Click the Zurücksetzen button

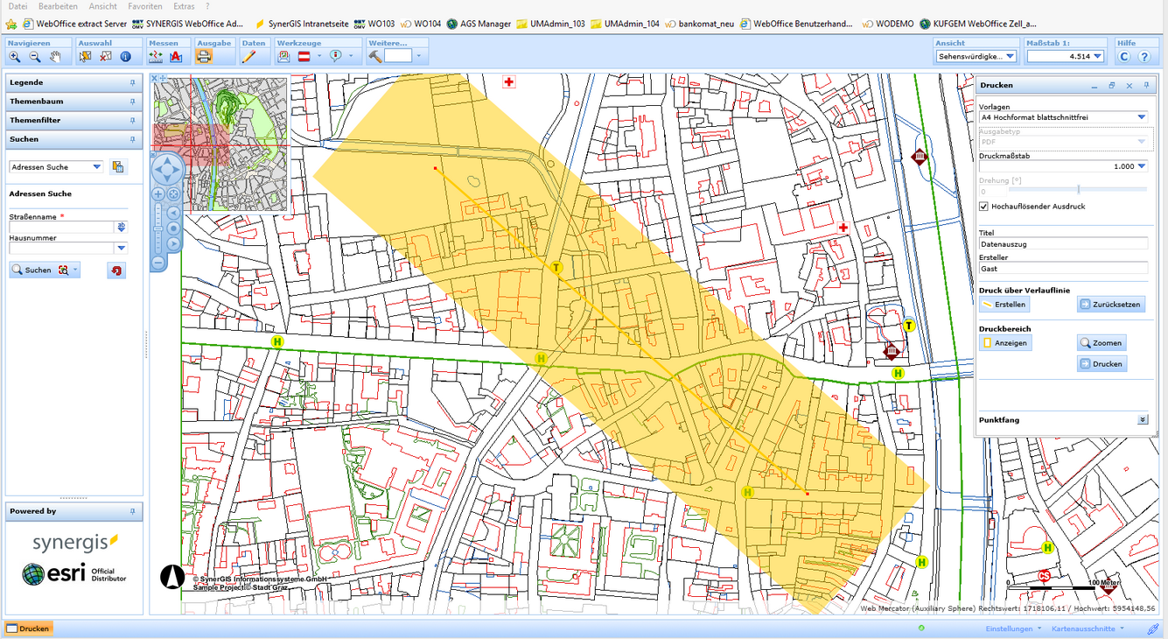coord(1110,305)
